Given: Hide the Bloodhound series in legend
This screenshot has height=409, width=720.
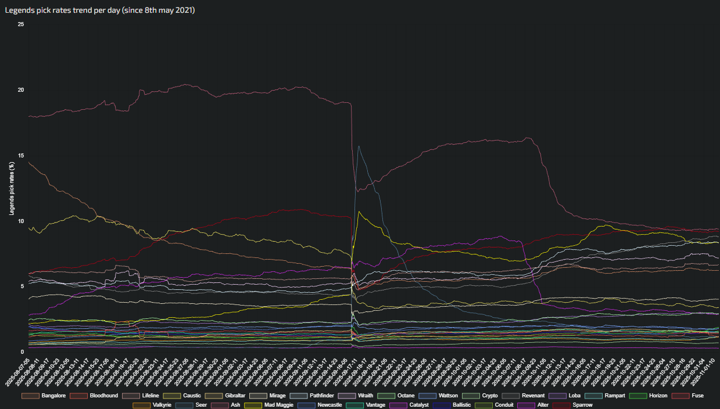Looking at the screenshot, I should click(x=78, y=396).
